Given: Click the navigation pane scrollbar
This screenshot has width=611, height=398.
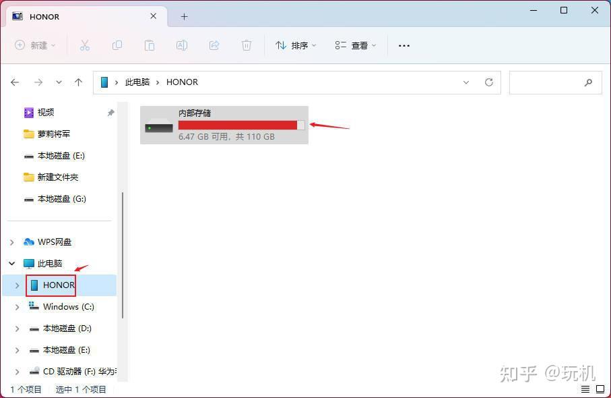Looking at the screenshot, I should point(123,255).
